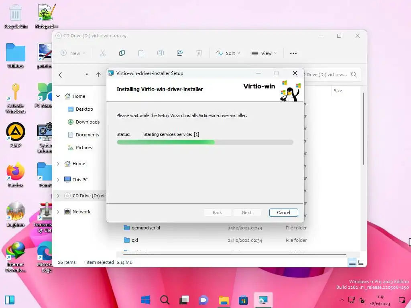This screenshot has width=411, height=308.
Task: Expand the CD Drive (D:) tree node
Action: tap(58, 196)
